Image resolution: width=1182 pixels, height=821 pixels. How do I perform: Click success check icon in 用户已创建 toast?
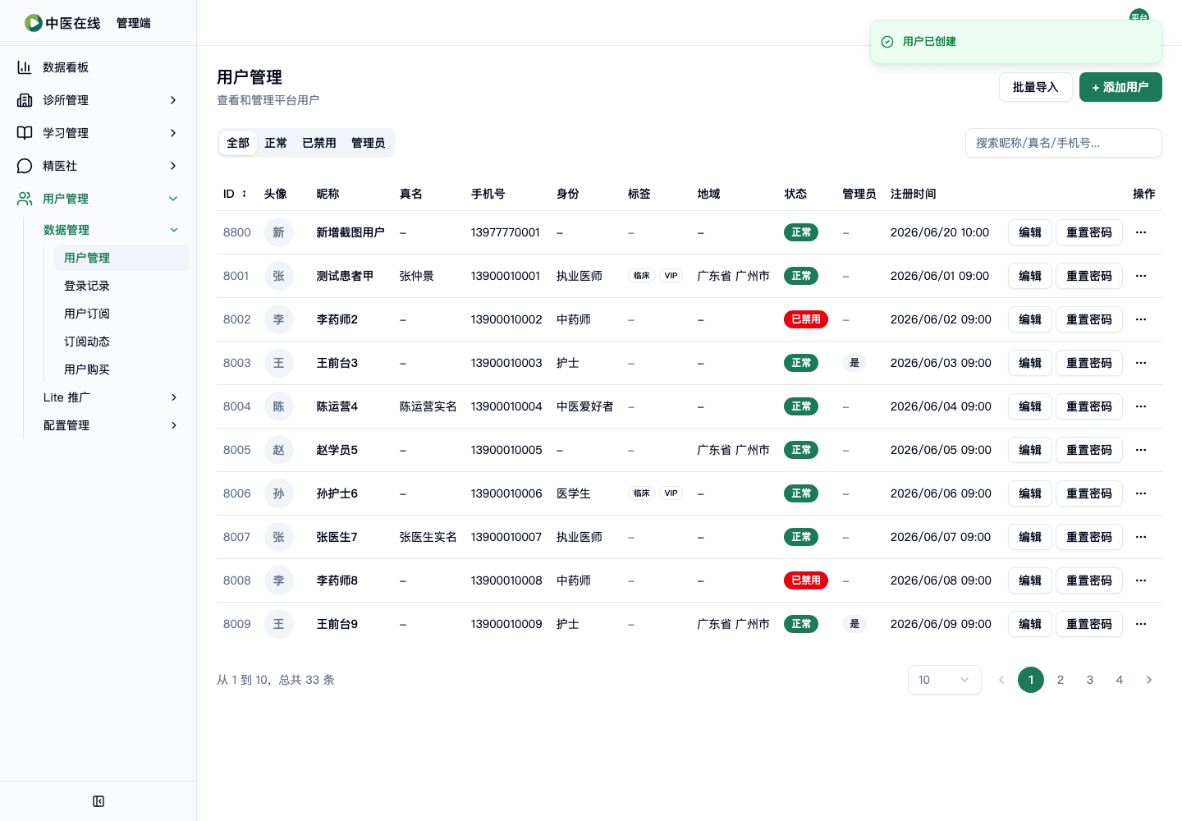(x=887, y=42)
